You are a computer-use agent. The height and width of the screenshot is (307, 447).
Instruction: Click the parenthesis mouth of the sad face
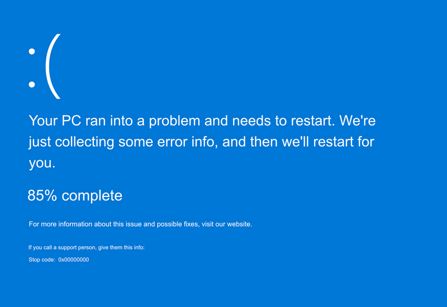click(x=51, y=67)
